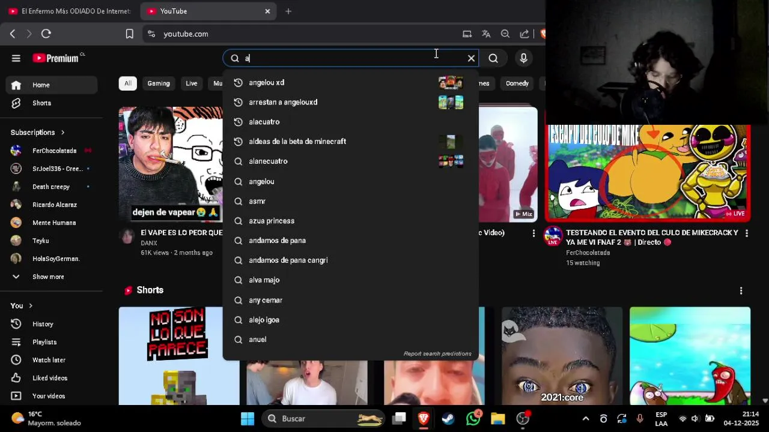This screenshot has height=432, width=769.
Task: Choose 'alva majo' search suggestion
Action: (351, 280)
